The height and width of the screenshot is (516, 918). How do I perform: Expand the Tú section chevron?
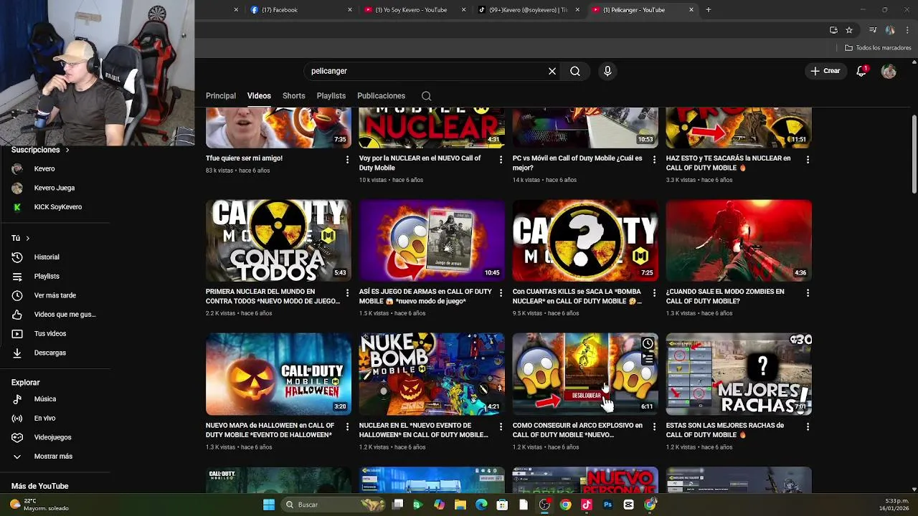tap(27, 238)
